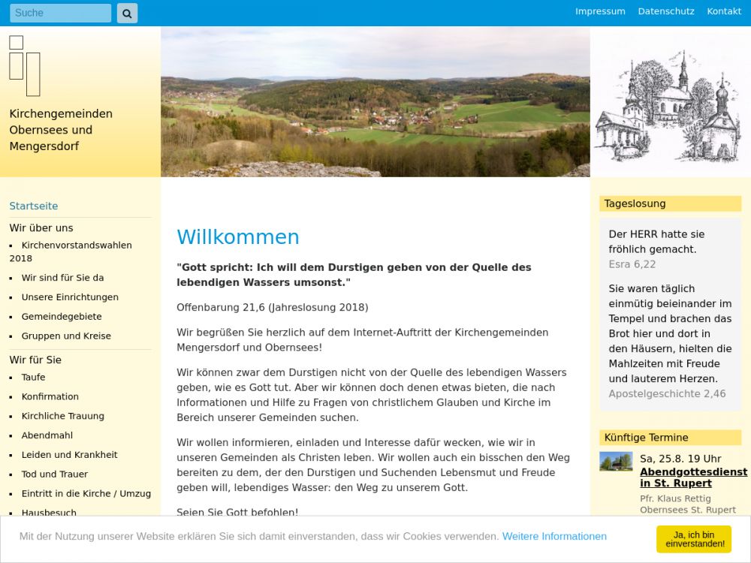The image size is (751, 563).
Task: Open 'Weitere Informationen' cookie link
Action: coord(554,536)
